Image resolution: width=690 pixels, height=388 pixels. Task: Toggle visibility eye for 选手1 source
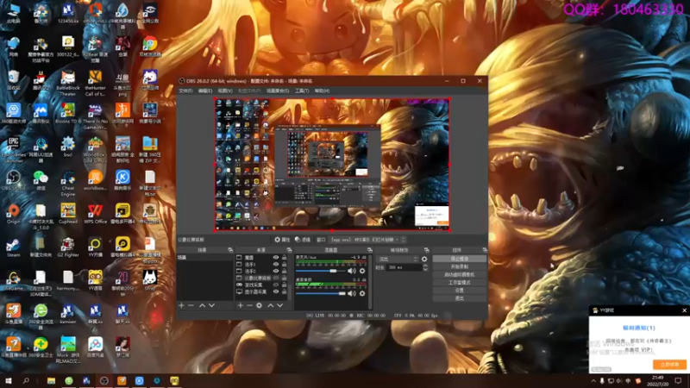pyautogui.click(x=276, y=265)
